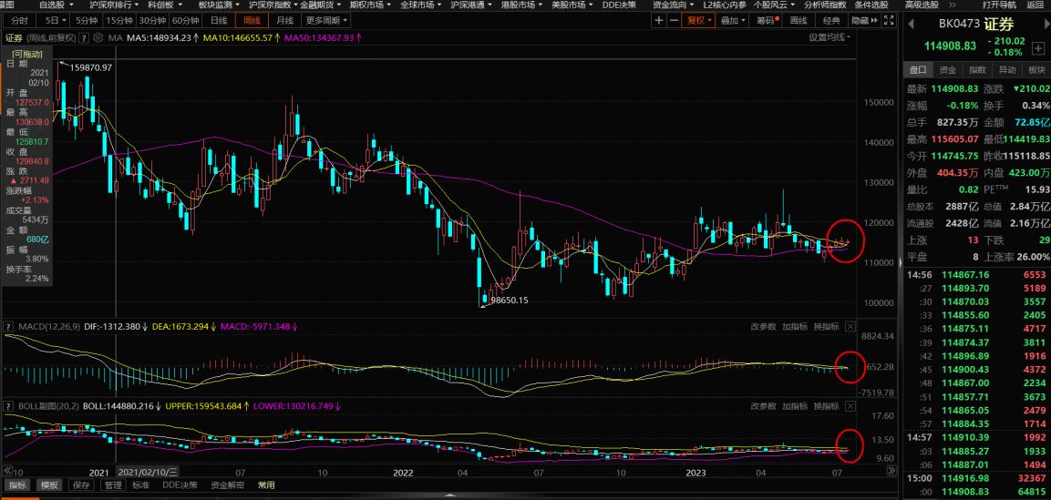This screenshot has height=500, width=1051.
Task: Open MACD indicator help question mark
Action: pyautogui.click(x=9, y=327)
